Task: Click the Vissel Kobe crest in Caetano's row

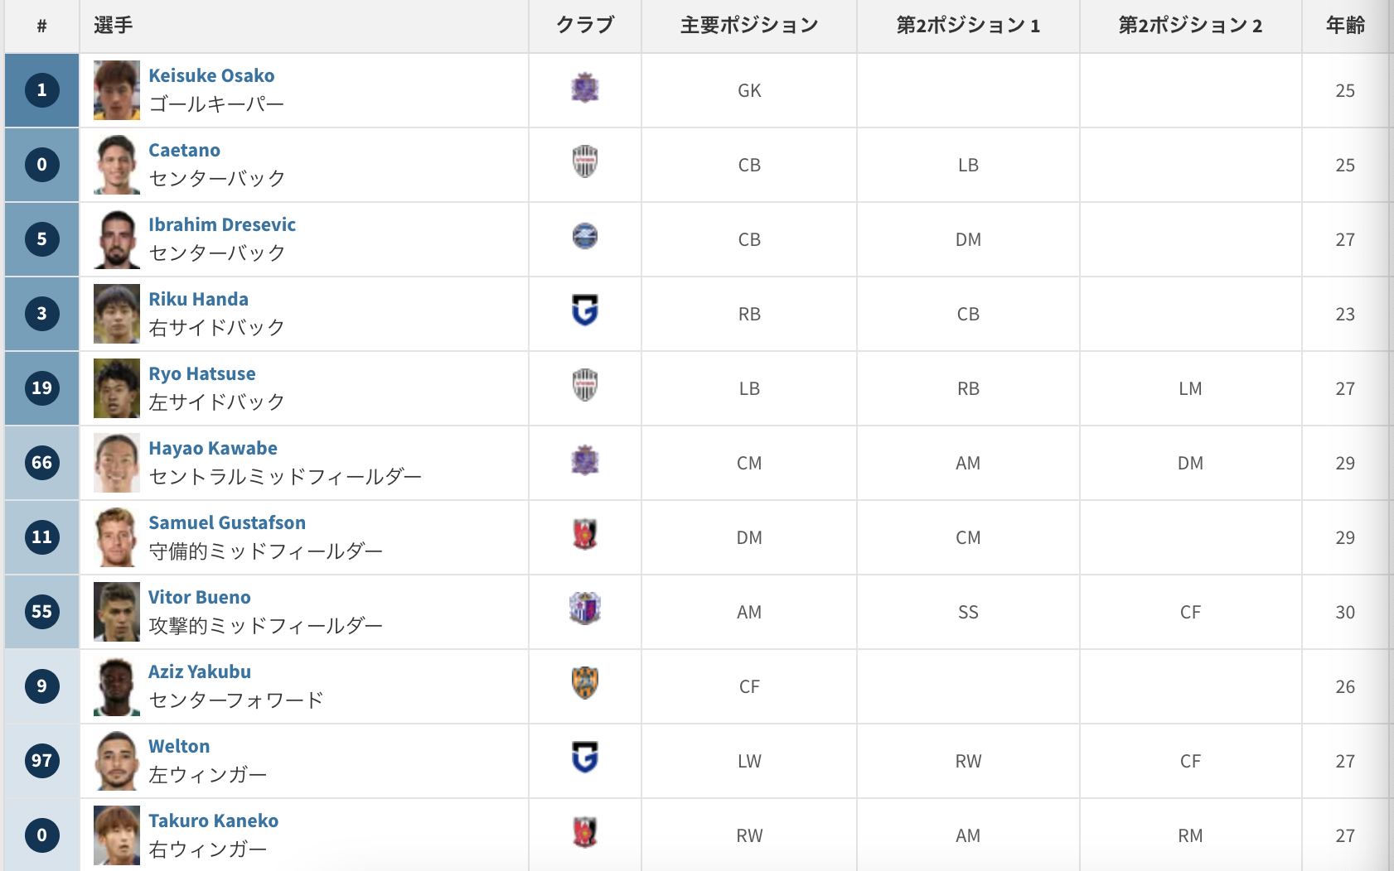Action: tap(585, 162)
